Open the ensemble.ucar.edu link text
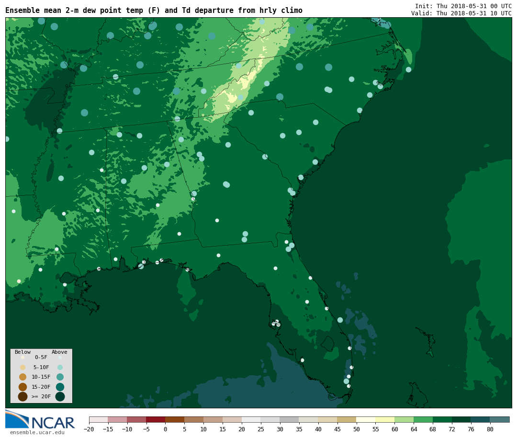Viewport: 517px width, 438px height. (x=37, y=433)
